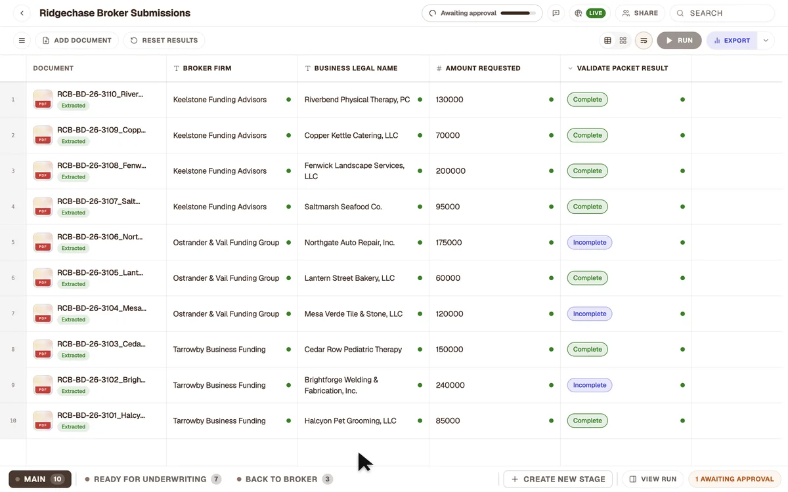Open Validate Packet Result column menu

pyautogui.click(x=570, y=68)
